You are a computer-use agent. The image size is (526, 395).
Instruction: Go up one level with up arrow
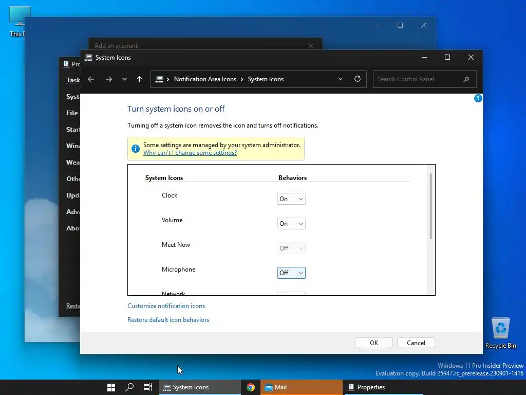[x=140, y=79]
